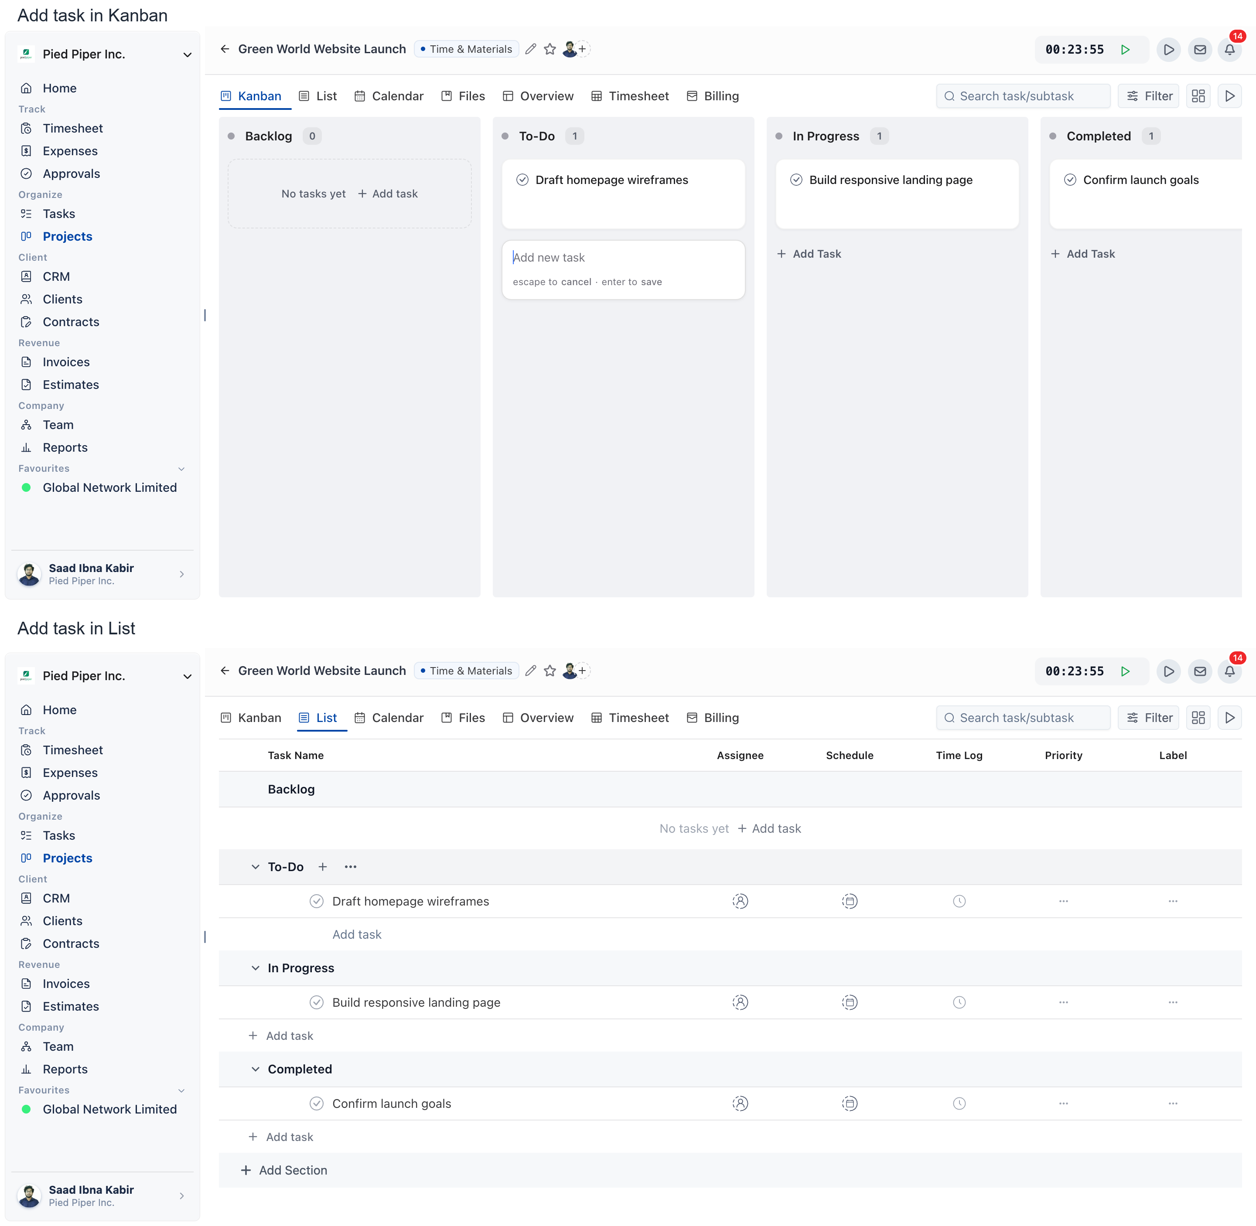
Task: Open the Files tab in the Kanban view
Action: (x=463, y=96)
